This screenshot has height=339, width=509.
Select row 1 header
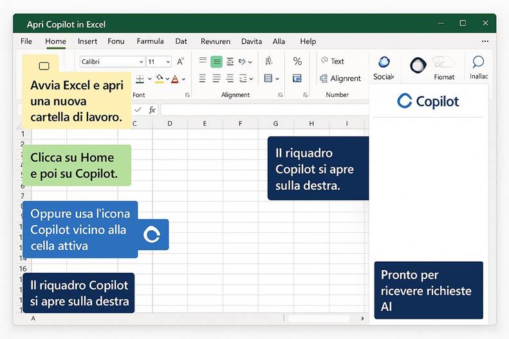coord(23,134)
